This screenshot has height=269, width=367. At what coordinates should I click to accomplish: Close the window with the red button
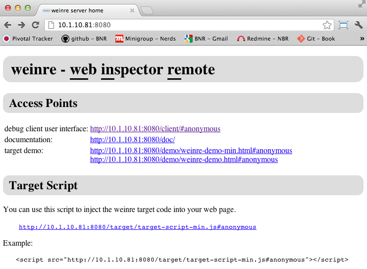[x=8, y=8]
